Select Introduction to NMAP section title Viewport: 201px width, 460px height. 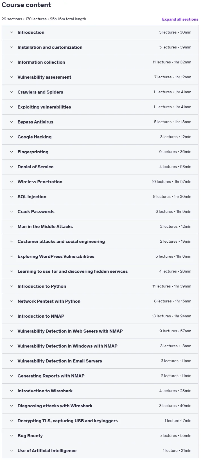click(x=41, y=316)
